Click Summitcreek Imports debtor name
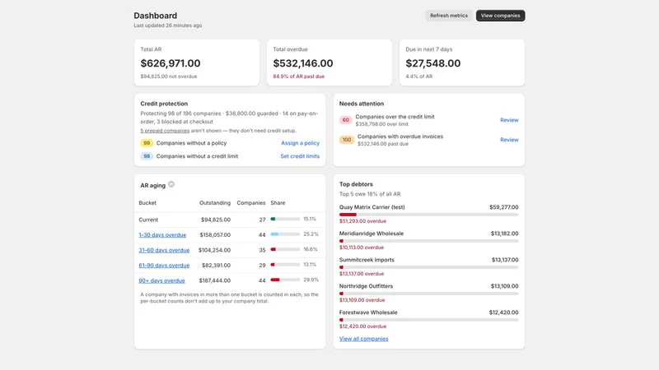The width and height of the screenshot is (659, 370). (367, 260)
